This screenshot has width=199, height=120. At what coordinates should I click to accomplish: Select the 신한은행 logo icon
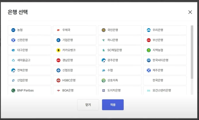coord(13,40)
